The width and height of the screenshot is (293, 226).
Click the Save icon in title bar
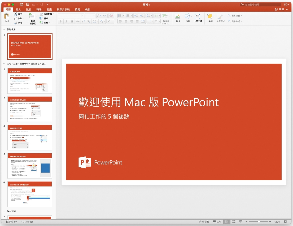click(28, 5)
